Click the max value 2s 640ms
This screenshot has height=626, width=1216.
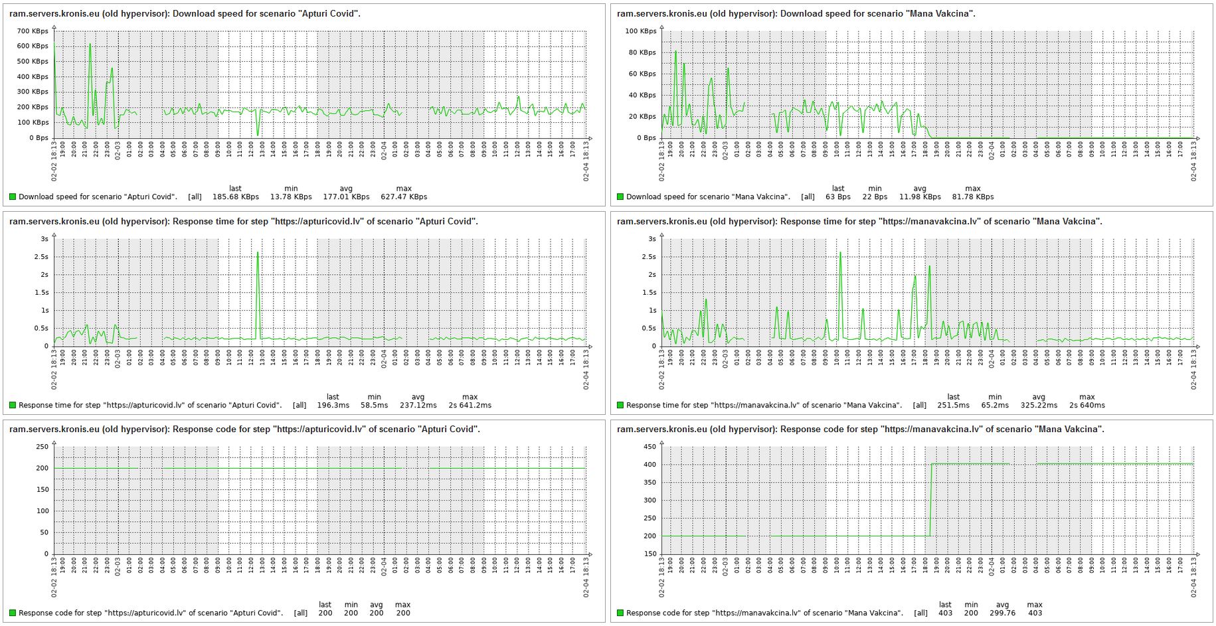1087,405
